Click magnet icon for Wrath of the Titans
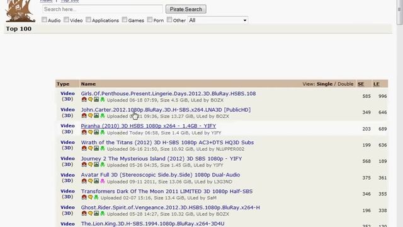 pyautogui.click(x=84, y=149)
